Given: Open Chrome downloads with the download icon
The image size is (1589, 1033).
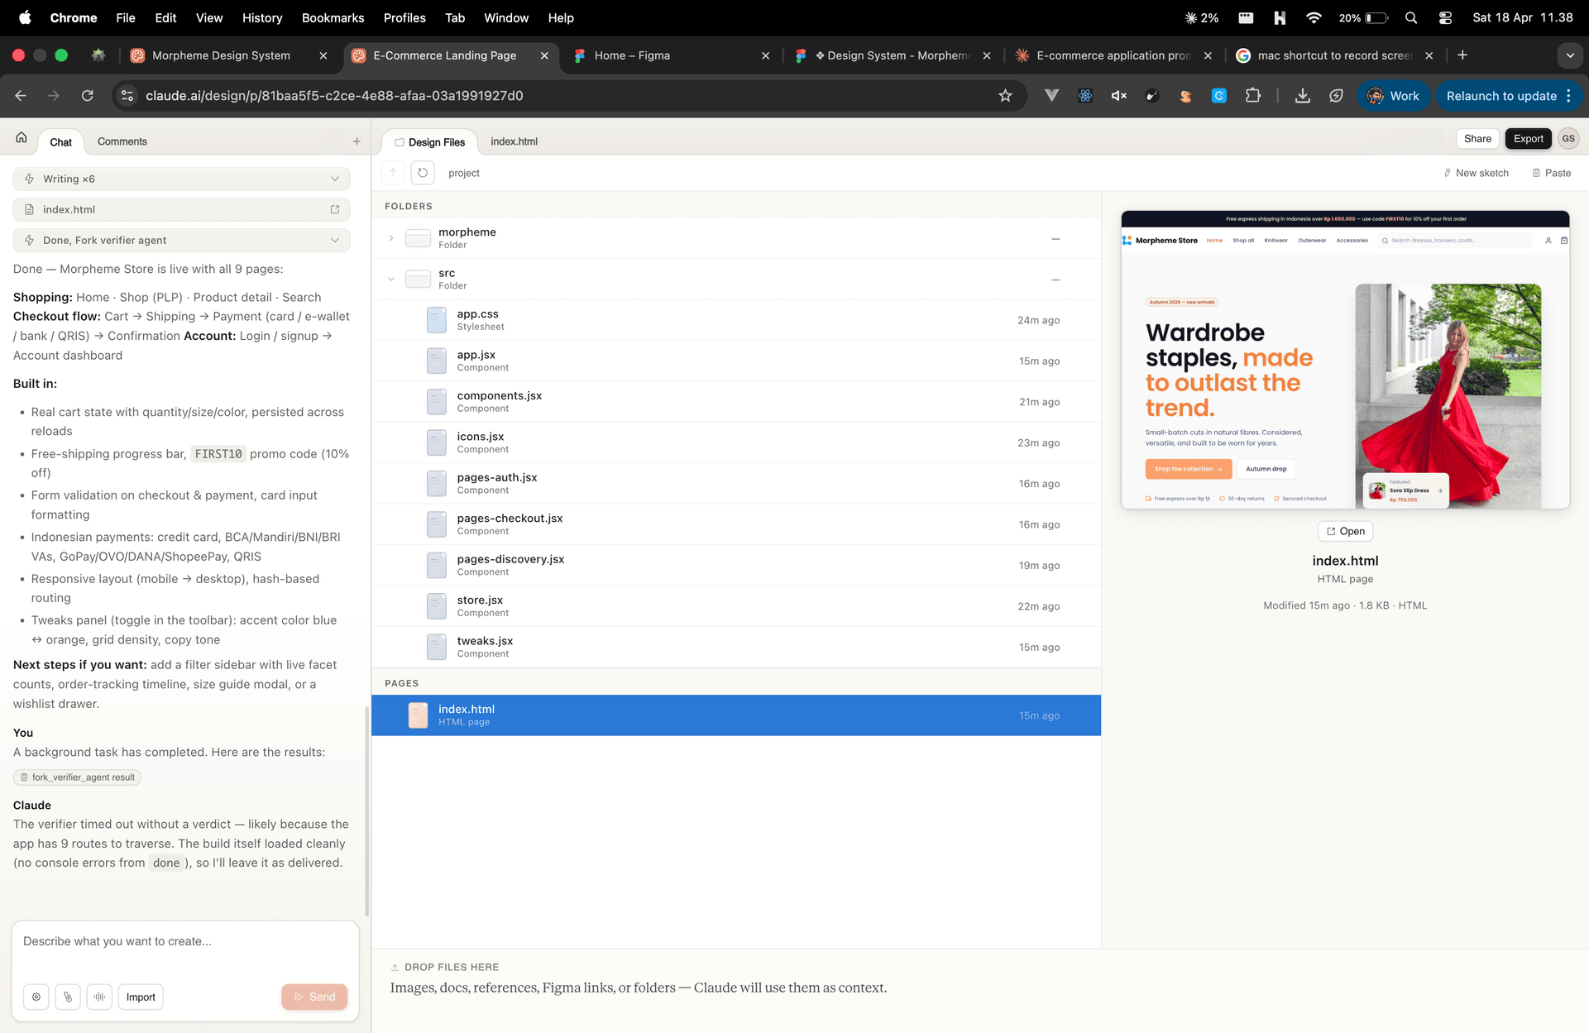Looking at the screenshot, I should [x=1302, y=96].
